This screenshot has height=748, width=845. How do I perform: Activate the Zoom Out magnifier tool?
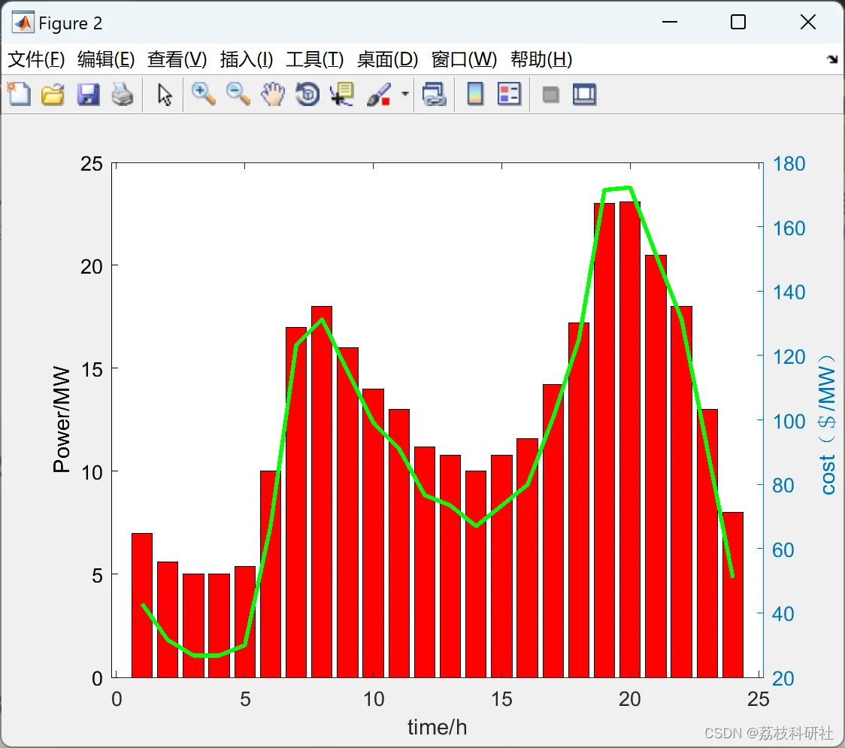point(238,94)
